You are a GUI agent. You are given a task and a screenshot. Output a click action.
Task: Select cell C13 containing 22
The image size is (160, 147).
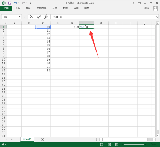pyautogui.click(x=43, y=70)
